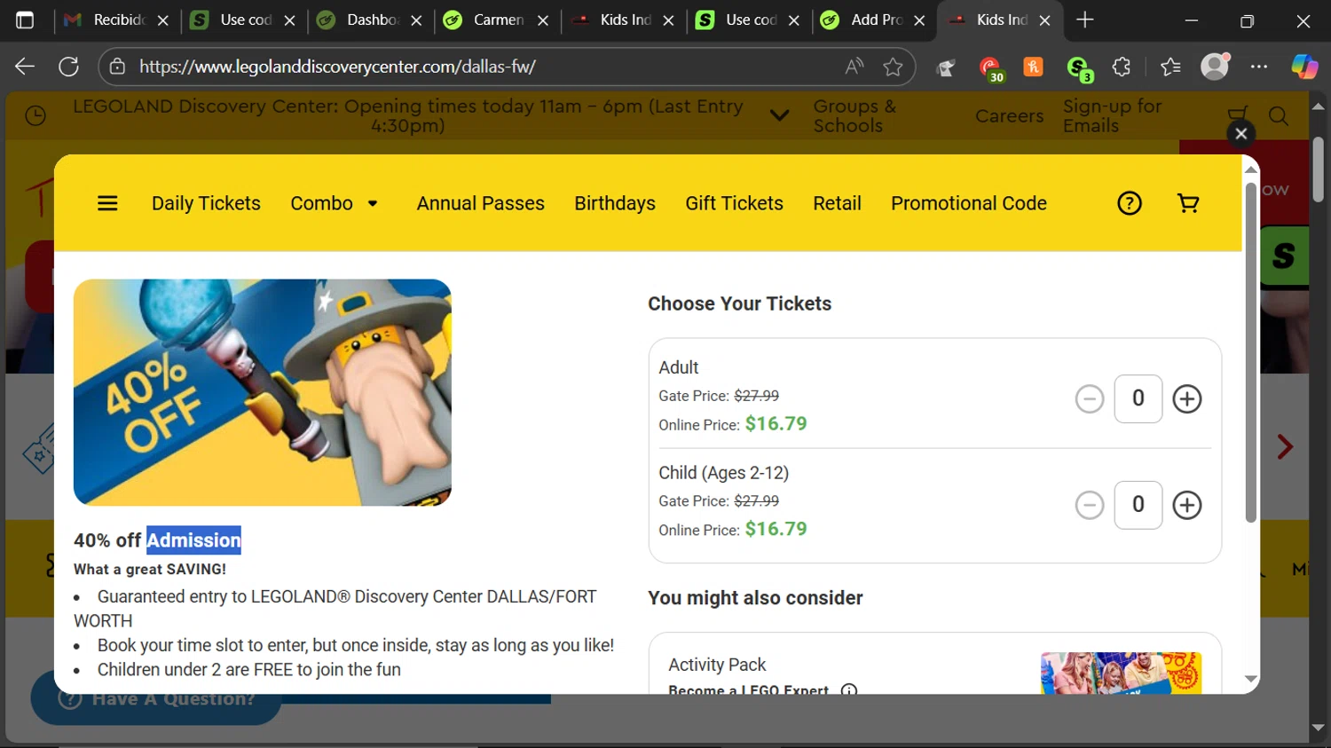This screenshot has height=748, width=1331.
Task: Click the Adult quantity input field
Action: pyautogui.click(x=1138, y=398)
